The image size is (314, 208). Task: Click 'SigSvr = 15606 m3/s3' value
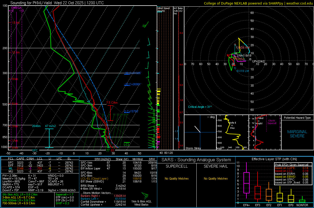[62, 190]
